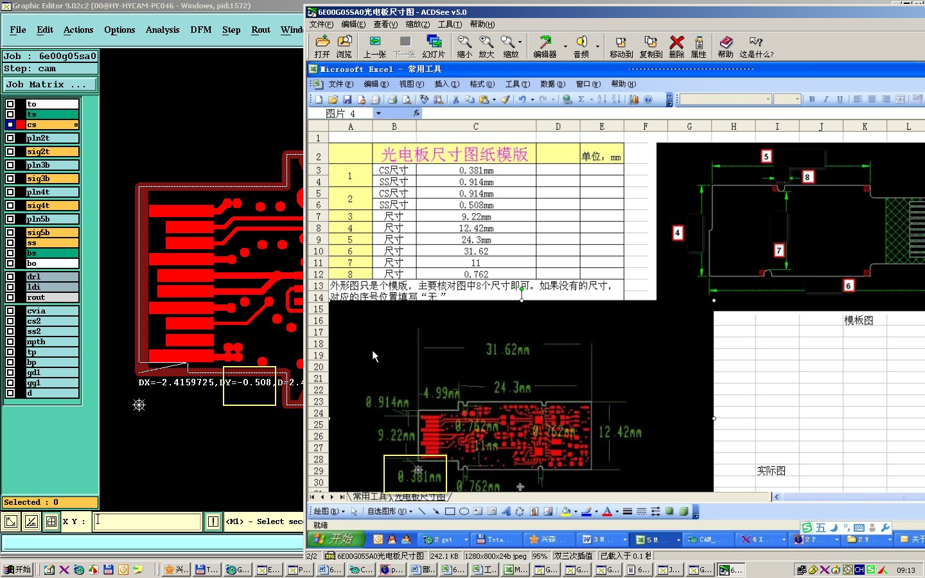The width and height of the screenshot is (925, 578).
Task: Click the Windows 开始 Start button
Action: click(17, 570)
